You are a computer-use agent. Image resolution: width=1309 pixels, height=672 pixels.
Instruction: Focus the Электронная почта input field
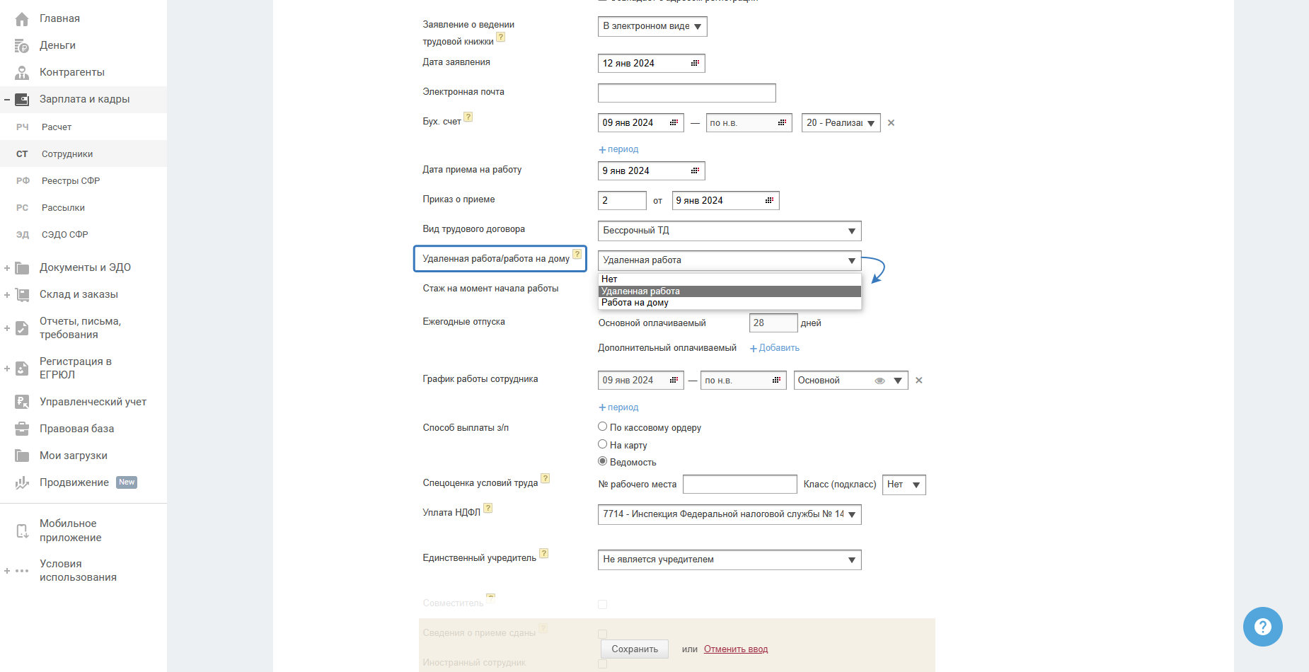(x=686, y=93)
